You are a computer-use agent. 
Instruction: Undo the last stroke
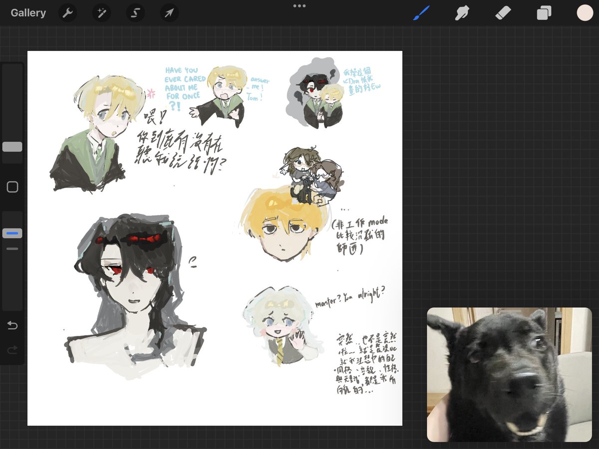click(x=12, y=325)
